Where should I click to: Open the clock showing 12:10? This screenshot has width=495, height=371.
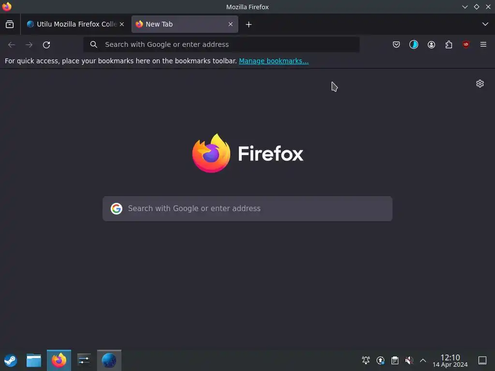[x=450, y=360]
